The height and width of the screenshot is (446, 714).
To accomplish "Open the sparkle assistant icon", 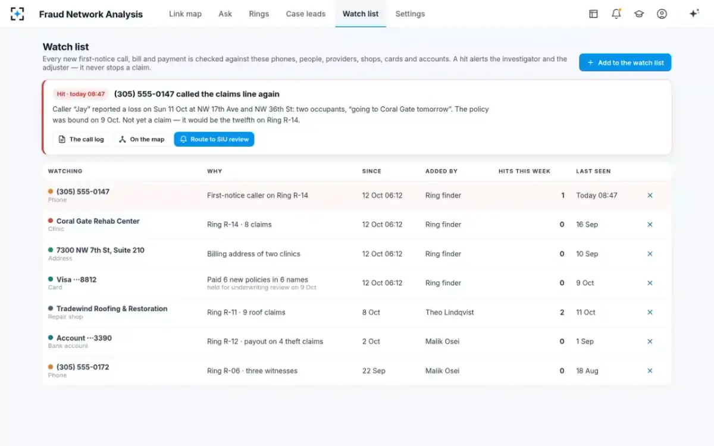I will point(694,14).
